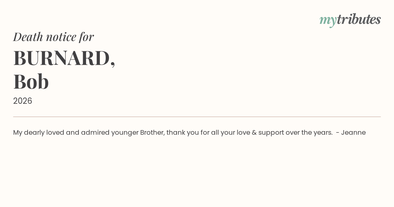Click the horizontal divider line
The image size is (394, 207).
click(x=197, y=117)
